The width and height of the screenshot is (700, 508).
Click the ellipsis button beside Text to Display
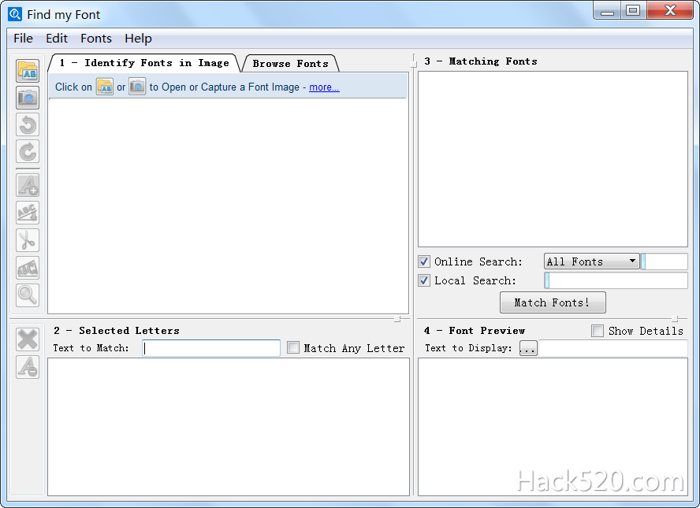click(528, 348)
